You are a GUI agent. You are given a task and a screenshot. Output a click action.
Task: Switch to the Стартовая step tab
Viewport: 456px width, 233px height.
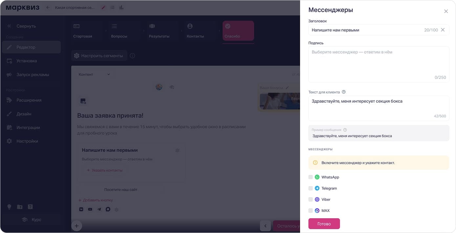click(87, 31)
